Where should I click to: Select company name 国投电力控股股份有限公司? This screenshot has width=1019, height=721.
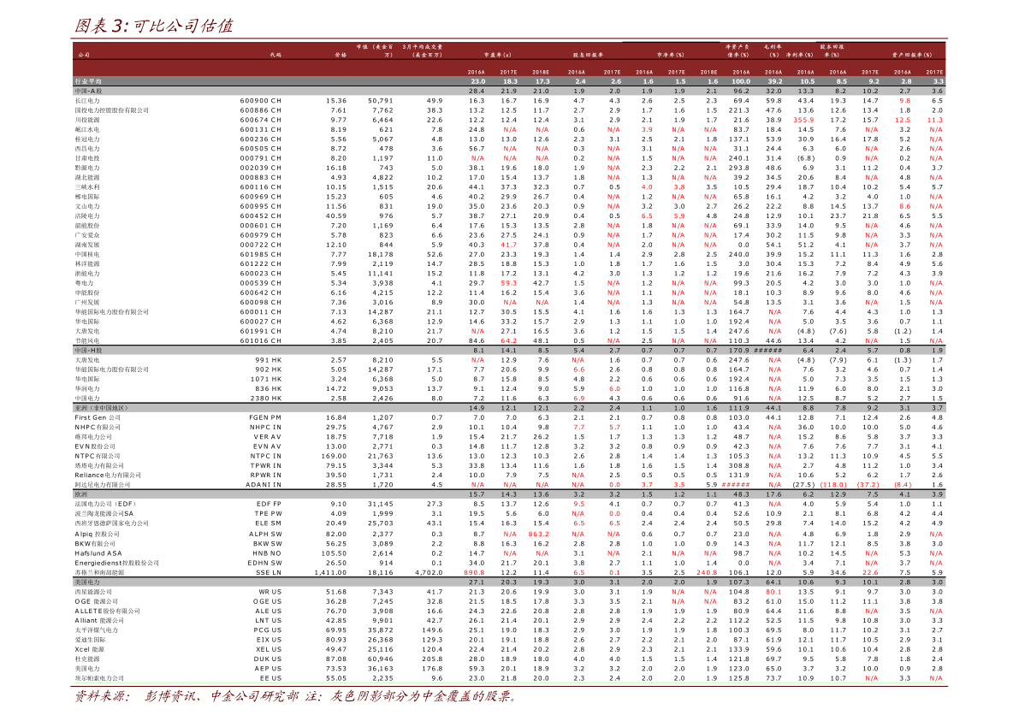111,110
